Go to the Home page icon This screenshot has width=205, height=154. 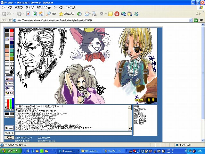tap(41, 14)
